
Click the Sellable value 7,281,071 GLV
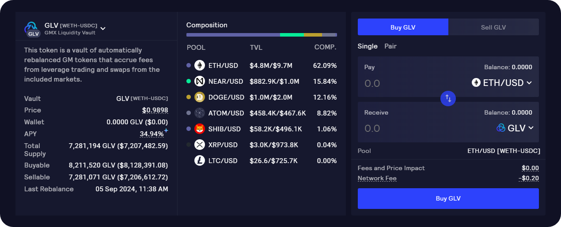[118, 177]
